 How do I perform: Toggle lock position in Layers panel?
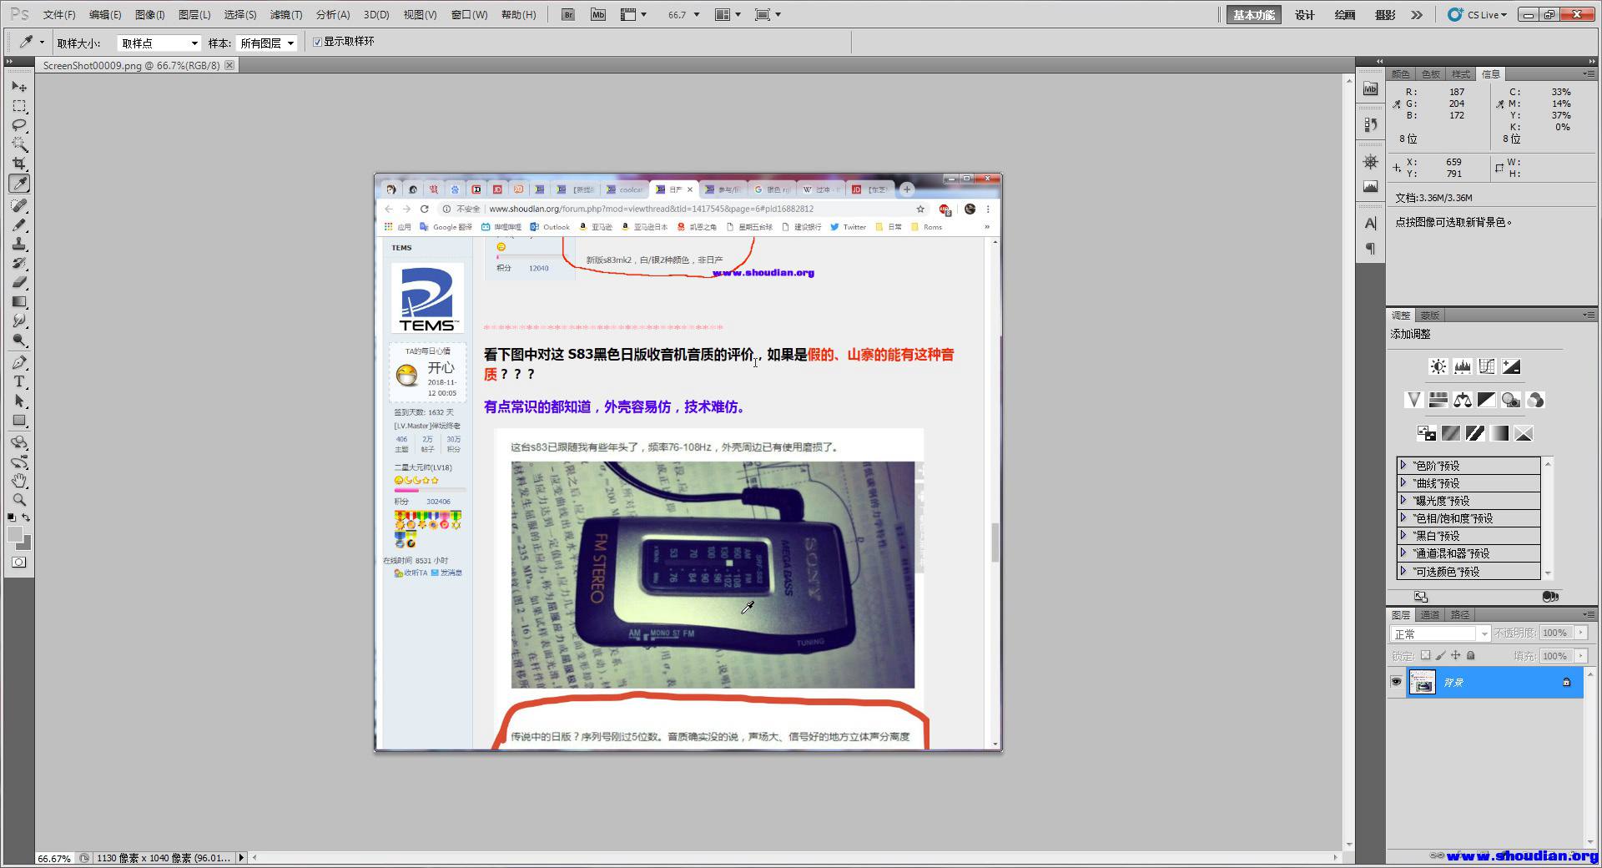coord(1455,656)
